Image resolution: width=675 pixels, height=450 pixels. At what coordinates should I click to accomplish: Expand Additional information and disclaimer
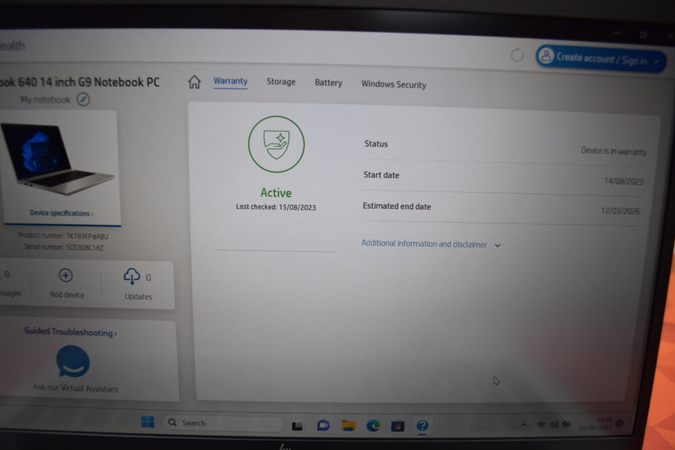431,244
